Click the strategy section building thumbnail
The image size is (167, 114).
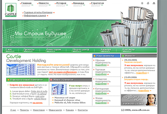pyautogui.click(x=59, y=89)
